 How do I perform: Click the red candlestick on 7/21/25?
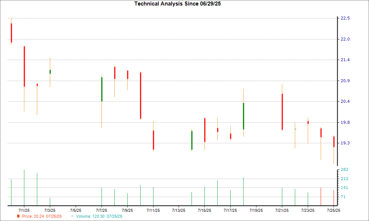[282, 112]
